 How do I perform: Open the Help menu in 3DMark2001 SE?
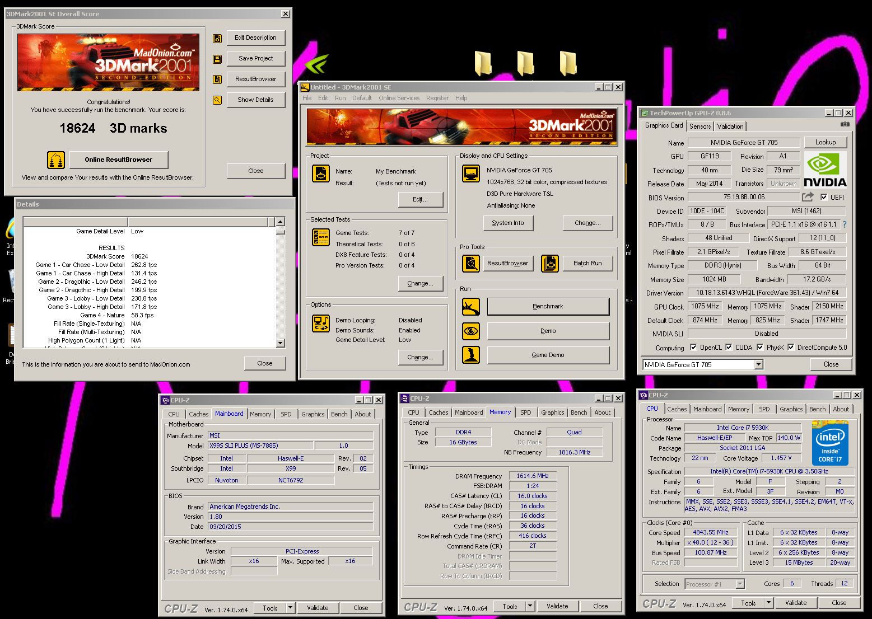click(461, 98)
